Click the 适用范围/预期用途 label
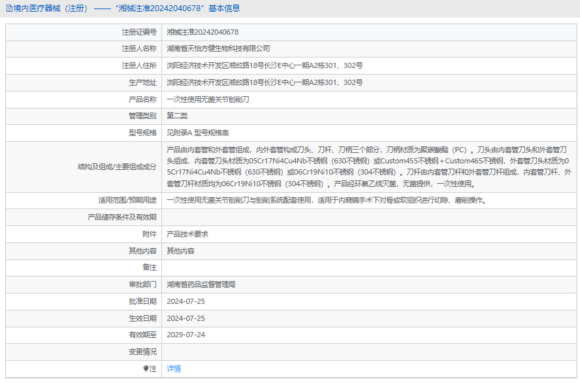Viewport: 580px width, 383px height. pyautogui.click(x=127, y=200)
